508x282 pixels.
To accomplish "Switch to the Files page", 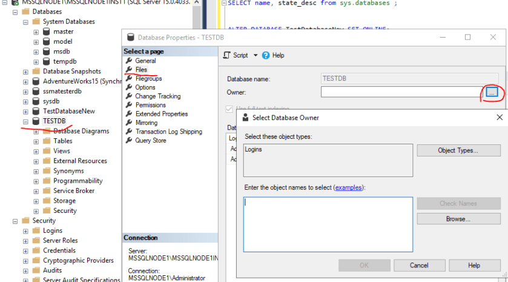I will 141,70.
